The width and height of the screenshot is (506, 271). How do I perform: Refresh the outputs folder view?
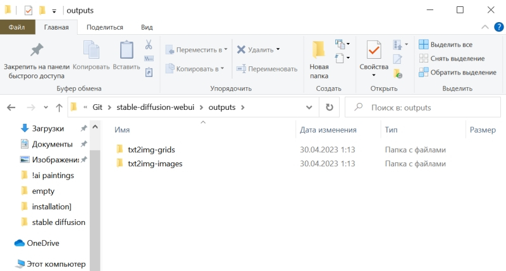point(329,107)
